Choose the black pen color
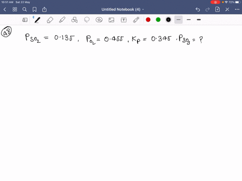Screen dimensions: 242x181 click(168, 20)
